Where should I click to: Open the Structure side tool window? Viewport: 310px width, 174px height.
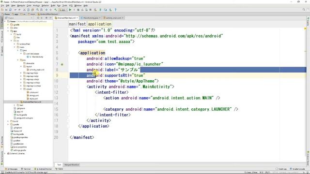pyautogui.click(x=2, y=37)
